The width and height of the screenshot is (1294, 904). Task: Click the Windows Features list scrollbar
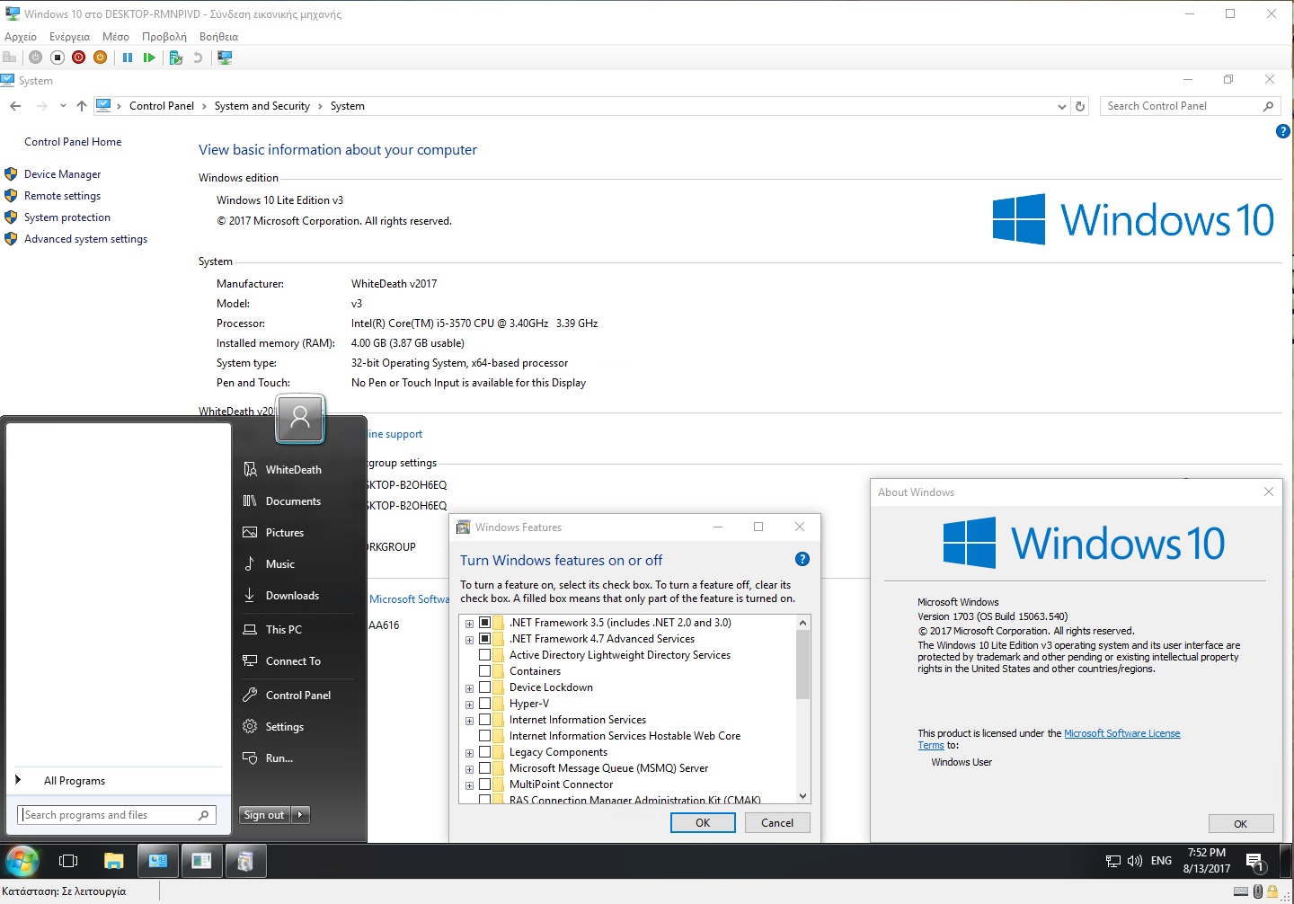803,665
